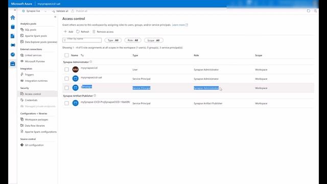Screen dimensions: 327x184
Task: Click the mysynapsecicd-uat name text
Action: 91,77
